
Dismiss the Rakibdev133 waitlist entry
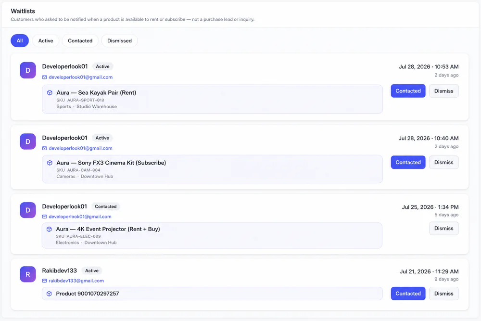click(x=443, y=294)
